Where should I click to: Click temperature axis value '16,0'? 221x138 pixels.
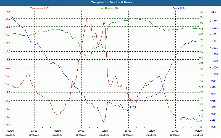8,68
